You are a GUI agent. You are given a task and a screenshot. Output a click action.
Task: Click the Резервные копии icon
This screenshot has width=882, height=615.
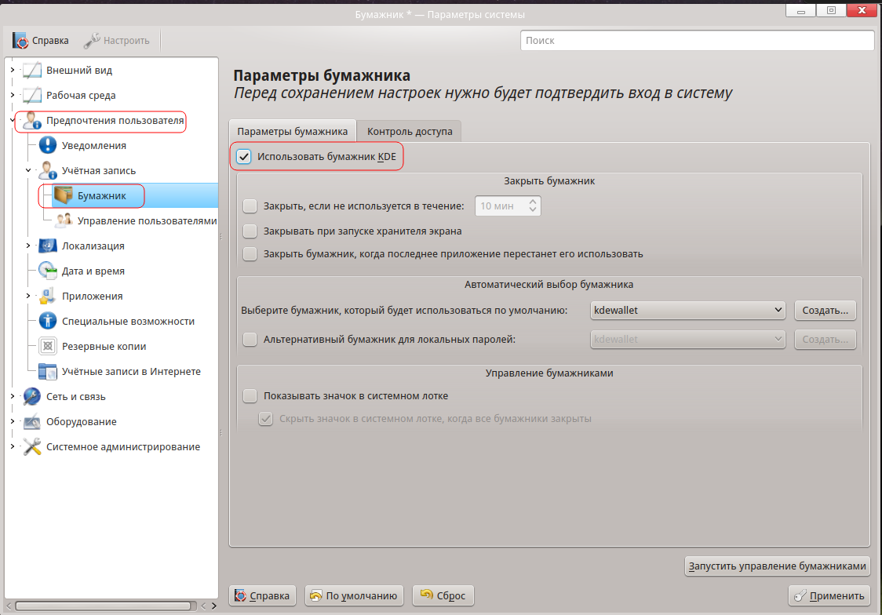click(x=48, y=346)
